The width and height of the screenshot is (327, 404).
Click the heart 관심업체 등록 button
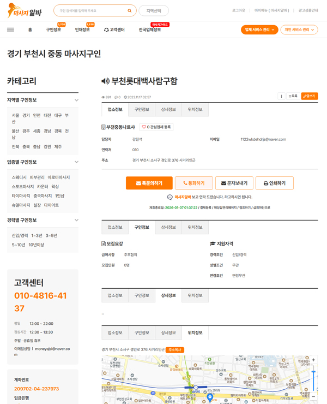pos(156,127)
